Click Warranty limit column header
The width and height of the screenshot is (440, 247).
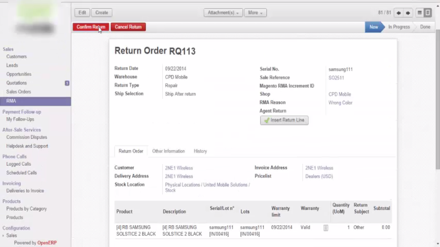(280, 212)
